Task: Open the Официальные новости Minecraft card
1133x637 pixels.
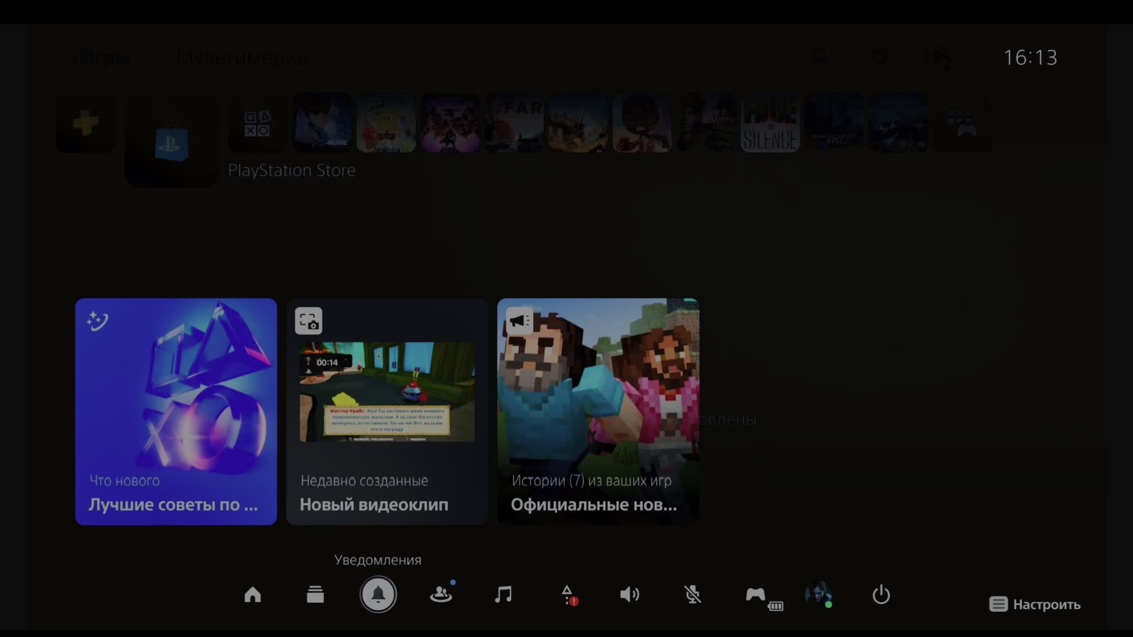Action: (x=598, y=411)
